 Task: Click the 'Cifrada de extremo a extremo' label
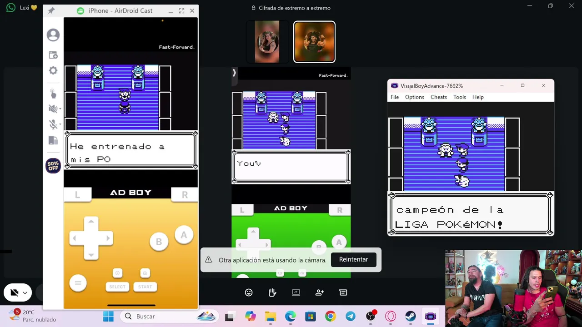pos(294,8)
